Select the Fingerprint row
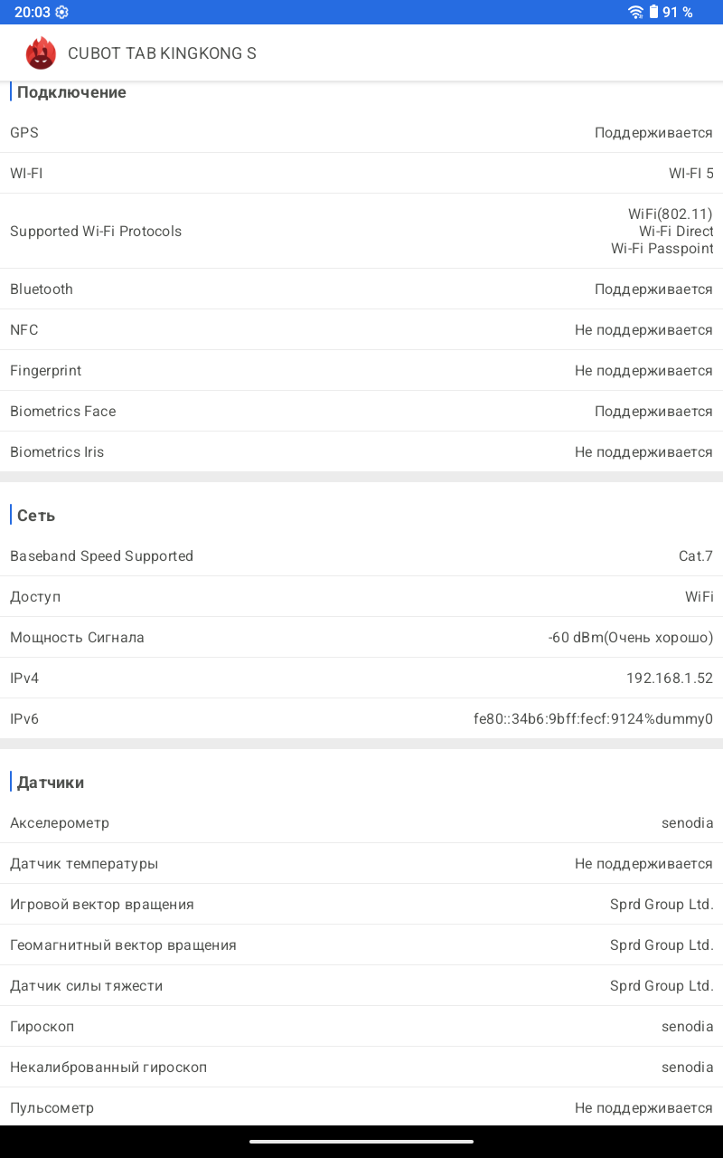 361,371
